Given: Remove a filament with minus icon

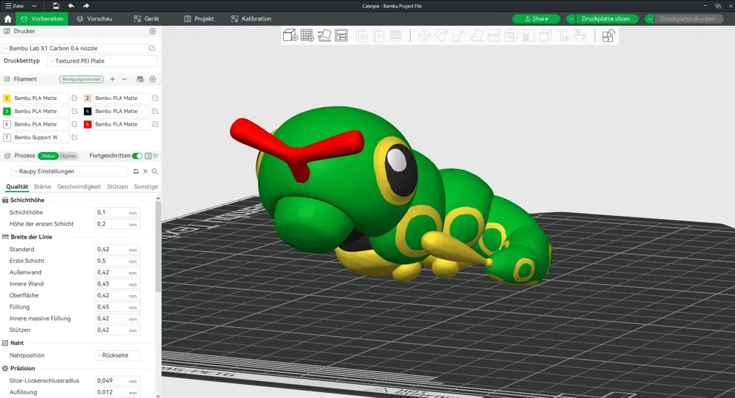Looking at the screenshot, I should (x=124, y=79).
